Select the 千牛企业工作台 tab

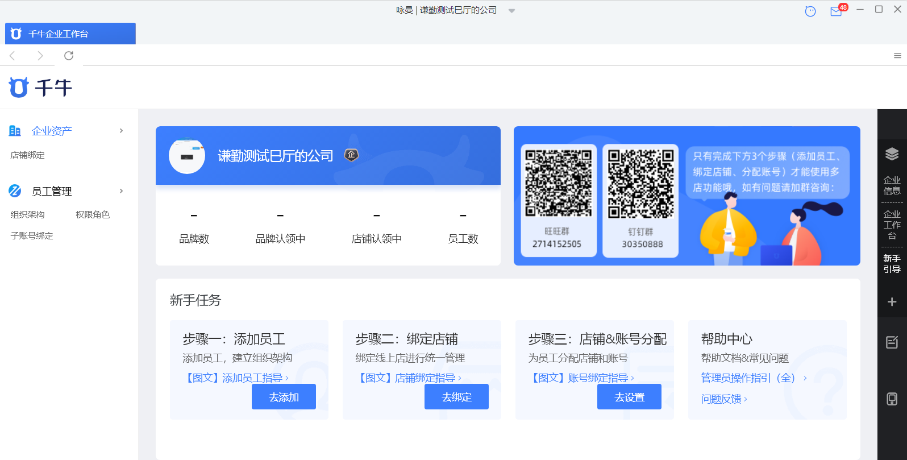[x=70, y=34]
